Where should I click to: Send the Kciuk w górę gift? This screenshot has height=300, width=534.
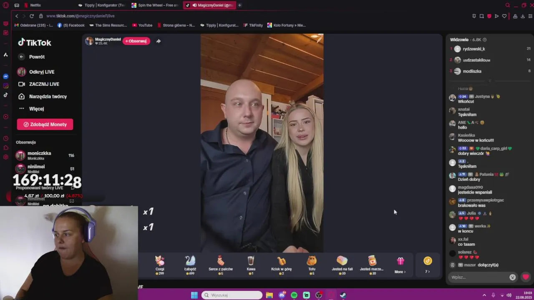click(281, 265)
